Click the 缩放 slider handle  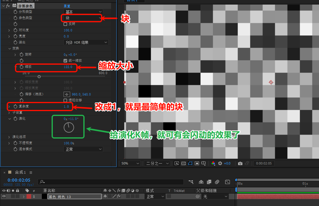coord(39,77)
